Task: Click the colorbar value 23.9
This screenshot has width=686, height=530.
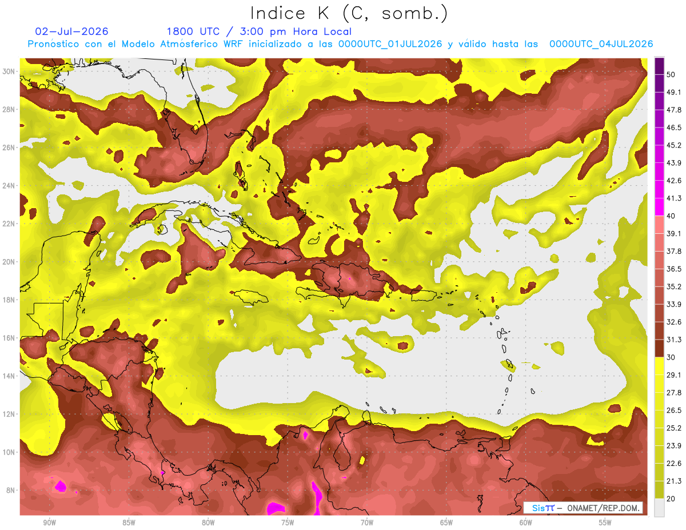Action: [673, 446]
